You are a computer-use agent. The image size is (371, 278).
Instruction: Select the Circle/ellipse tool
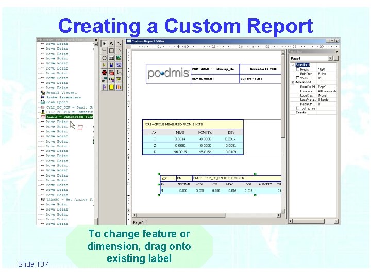point(104,58)
